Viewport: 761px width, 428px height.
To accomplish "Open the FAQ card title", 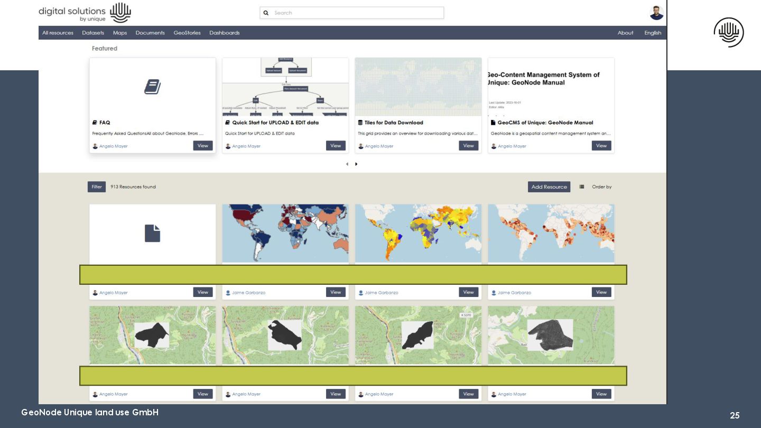I will point(105,123).
